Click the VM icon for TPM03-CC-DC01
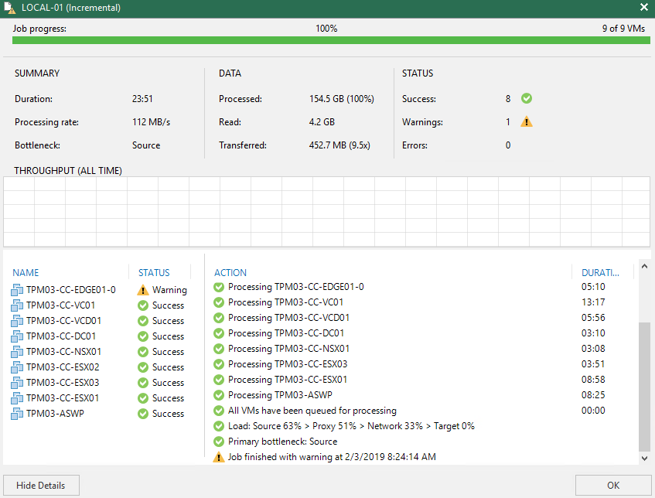Screen dimensions: 655x498 pos(17,336)
